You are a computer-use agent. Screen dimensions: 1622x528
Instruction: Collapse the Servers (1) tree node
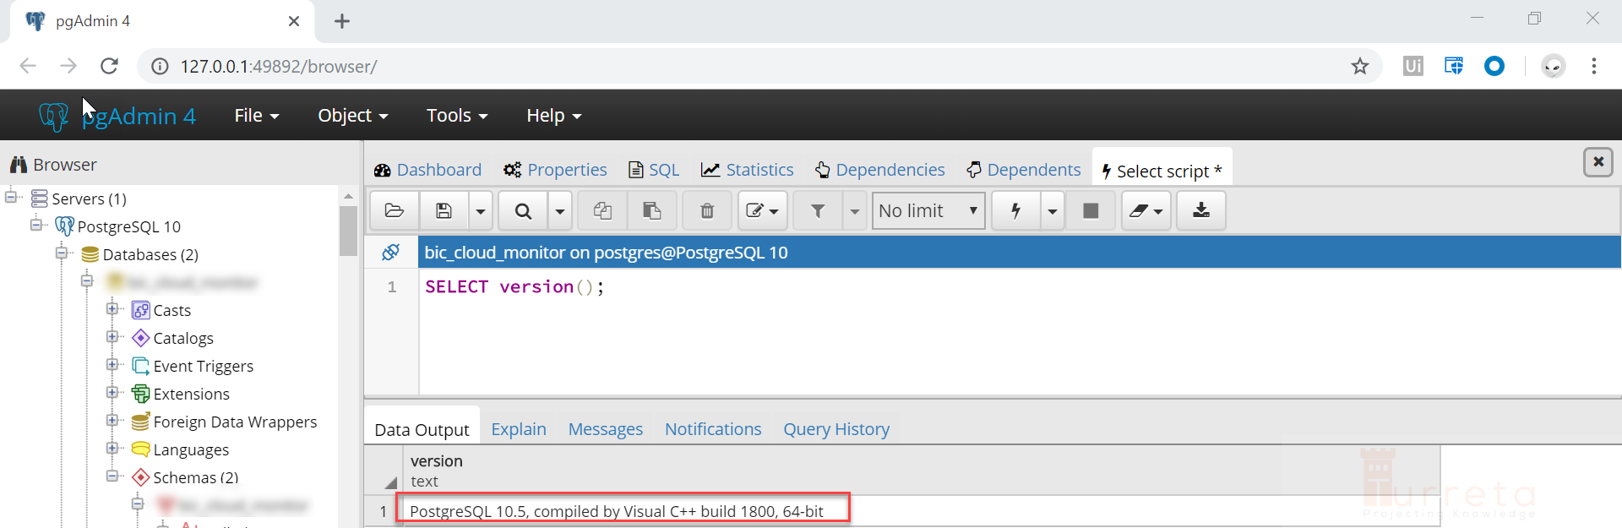11,197
